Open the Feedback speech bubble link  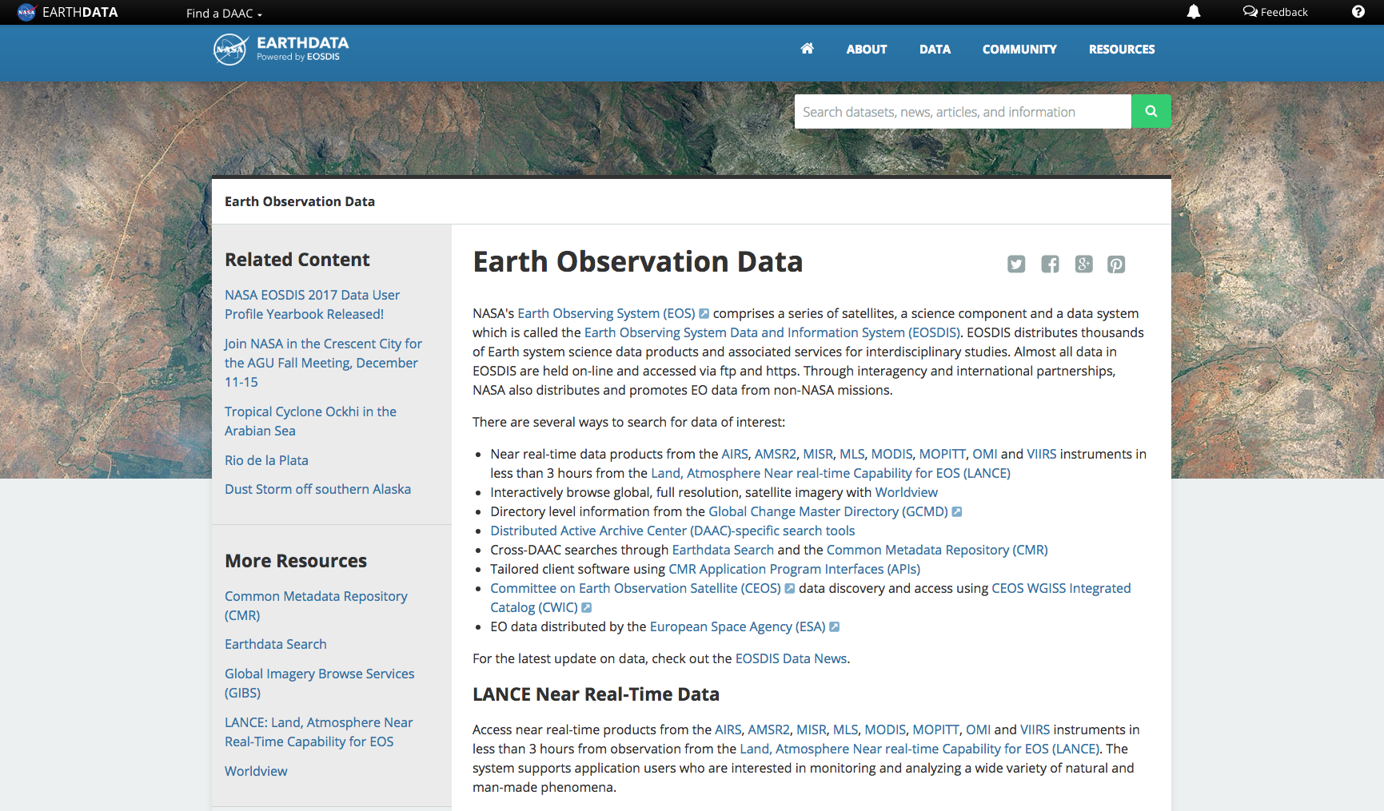click(1275, 12)
